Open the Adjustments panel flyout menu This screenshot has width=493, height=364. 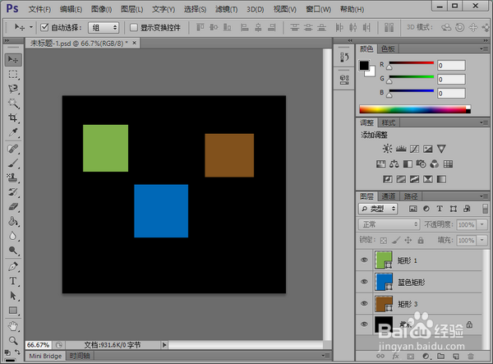[483, 122]
